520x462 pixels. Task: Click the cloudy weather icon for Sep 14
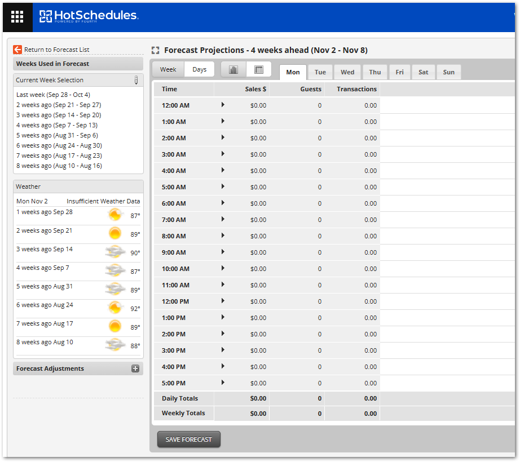[x=115, y=252]
